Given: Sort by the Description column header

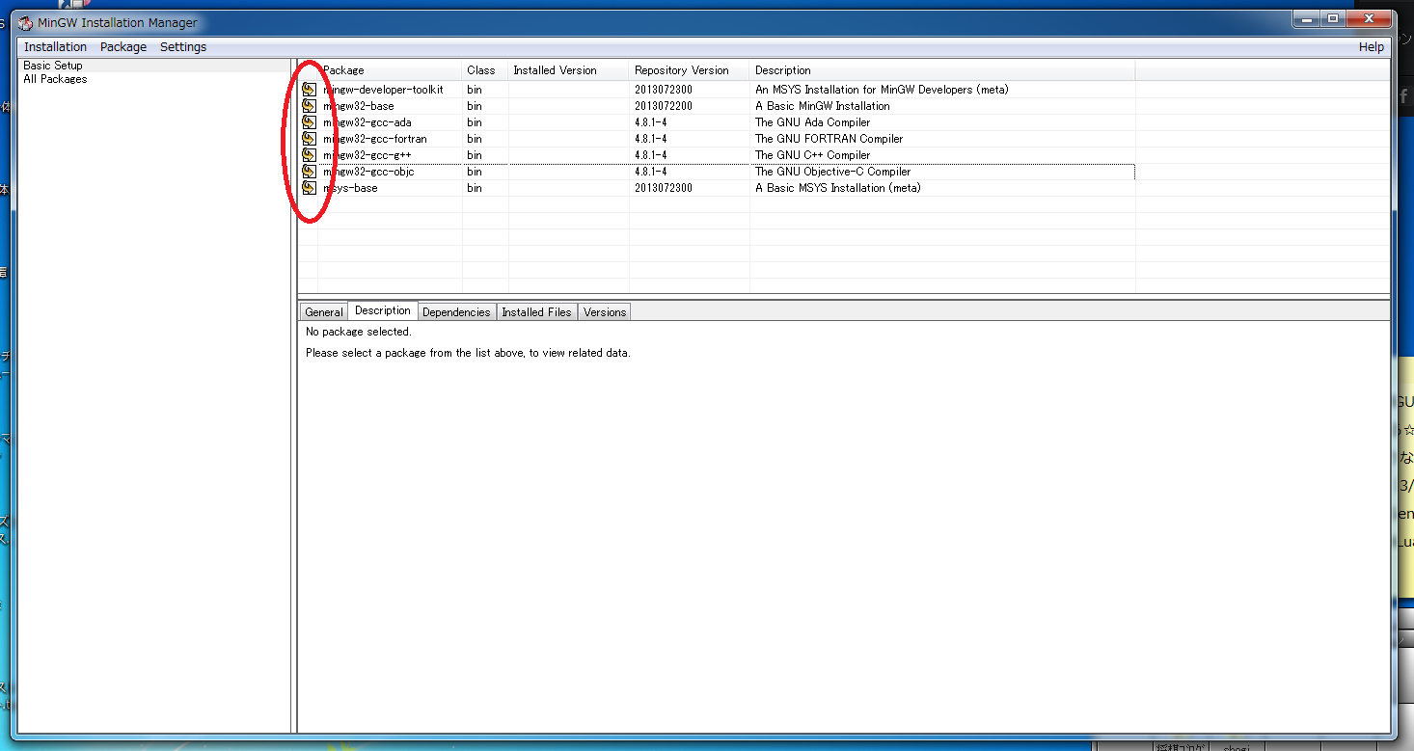Looking at the screenshot, I should [943, 70].
